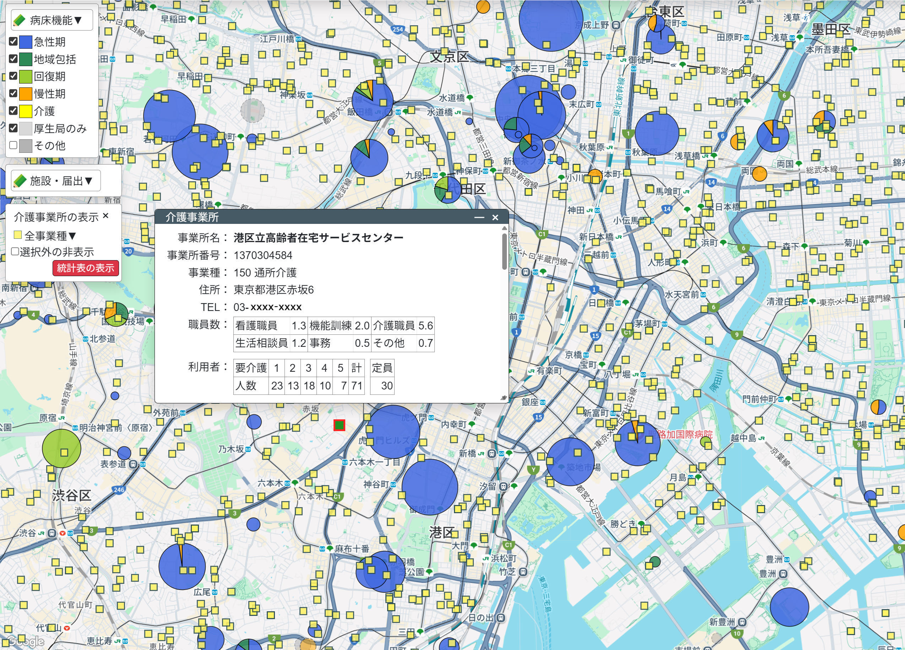Toggle the 回復期 checkbox
Screen dimensions: 905x650
coord(13,76)
